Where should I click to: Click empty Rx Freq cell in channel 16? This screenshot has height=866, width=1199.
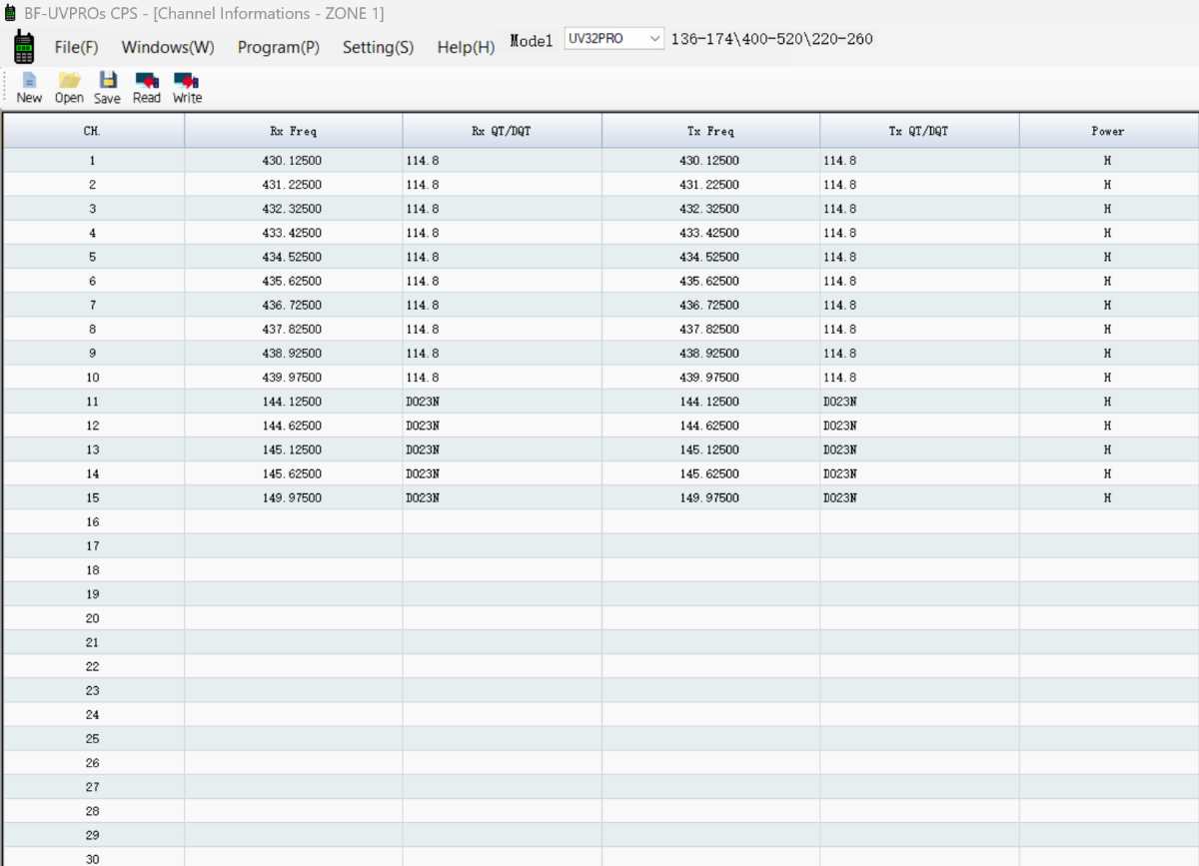[x=293, y=521]
